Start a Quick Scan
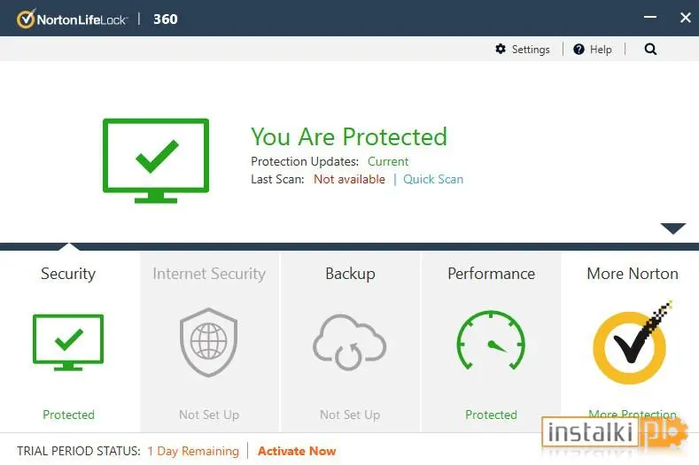This screenshot has height=465, width=699. pos(433,179)
